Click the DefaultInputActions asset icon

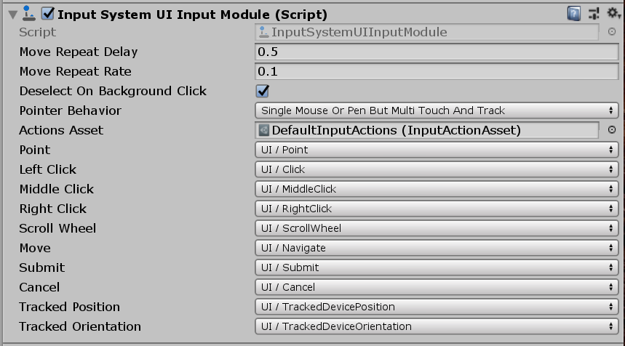pyautogui.click(x=264, y=130)
